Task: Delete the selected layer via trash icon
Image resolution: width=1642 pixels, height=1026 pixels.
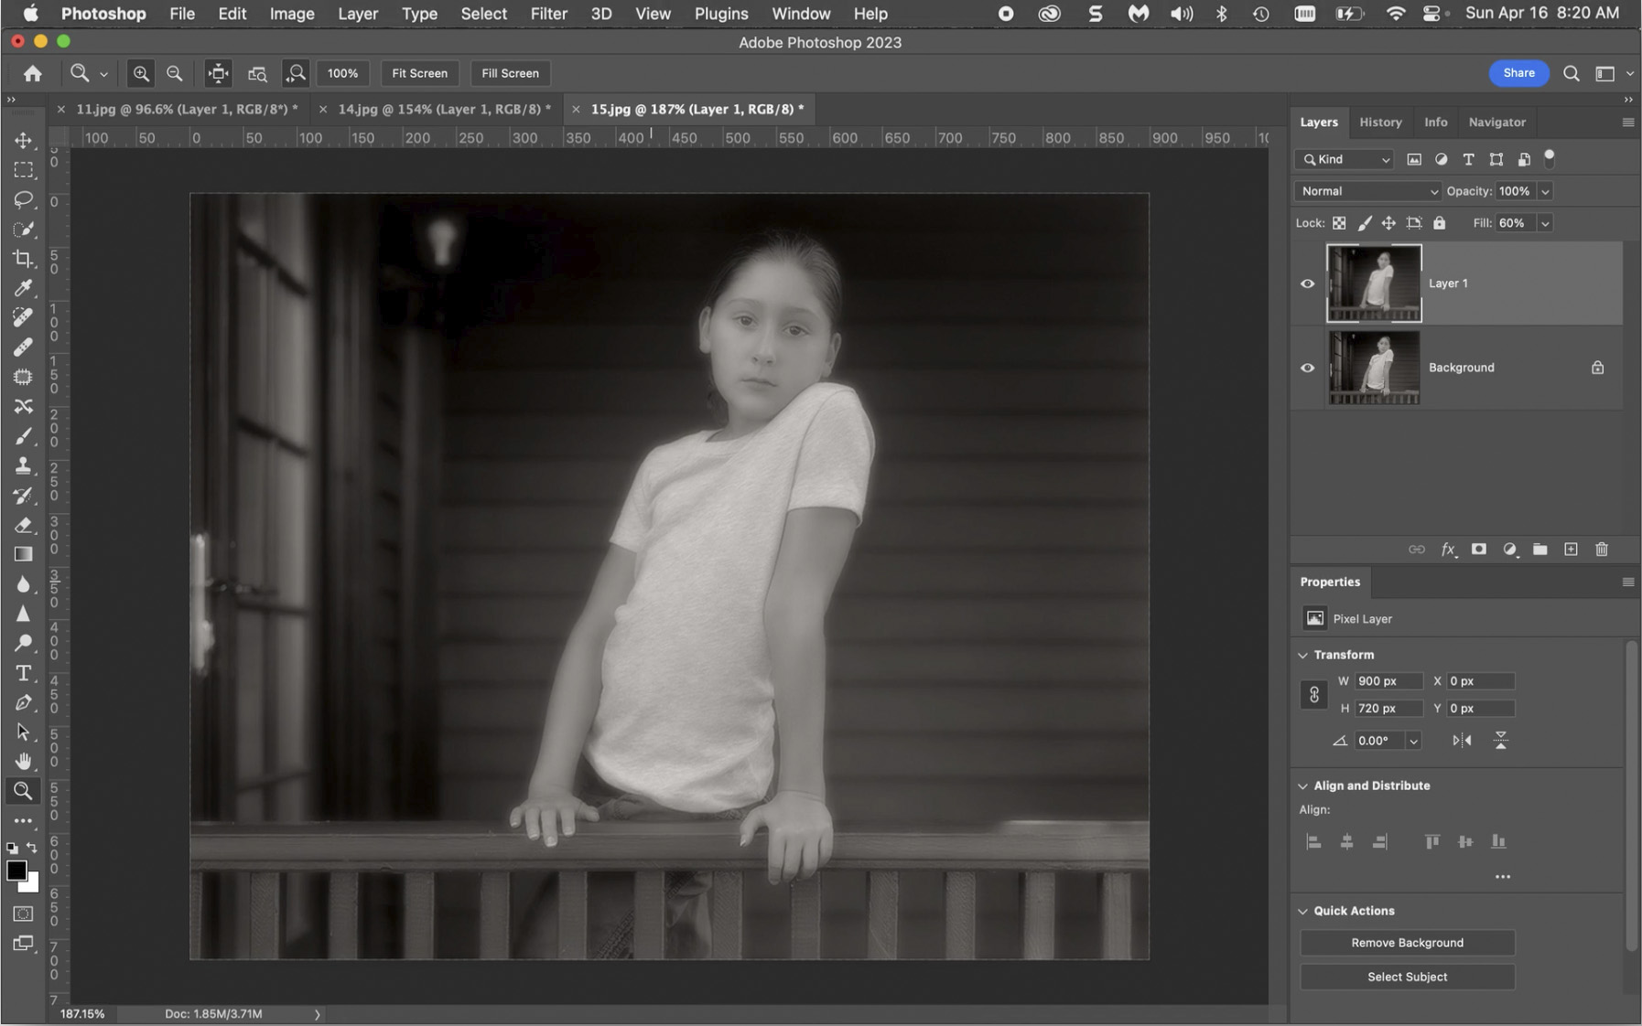Action: click(x=1603, y=550)
